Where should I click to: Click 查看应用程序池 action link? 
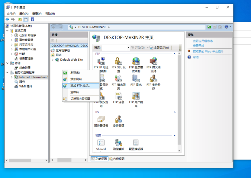(203, 41)
